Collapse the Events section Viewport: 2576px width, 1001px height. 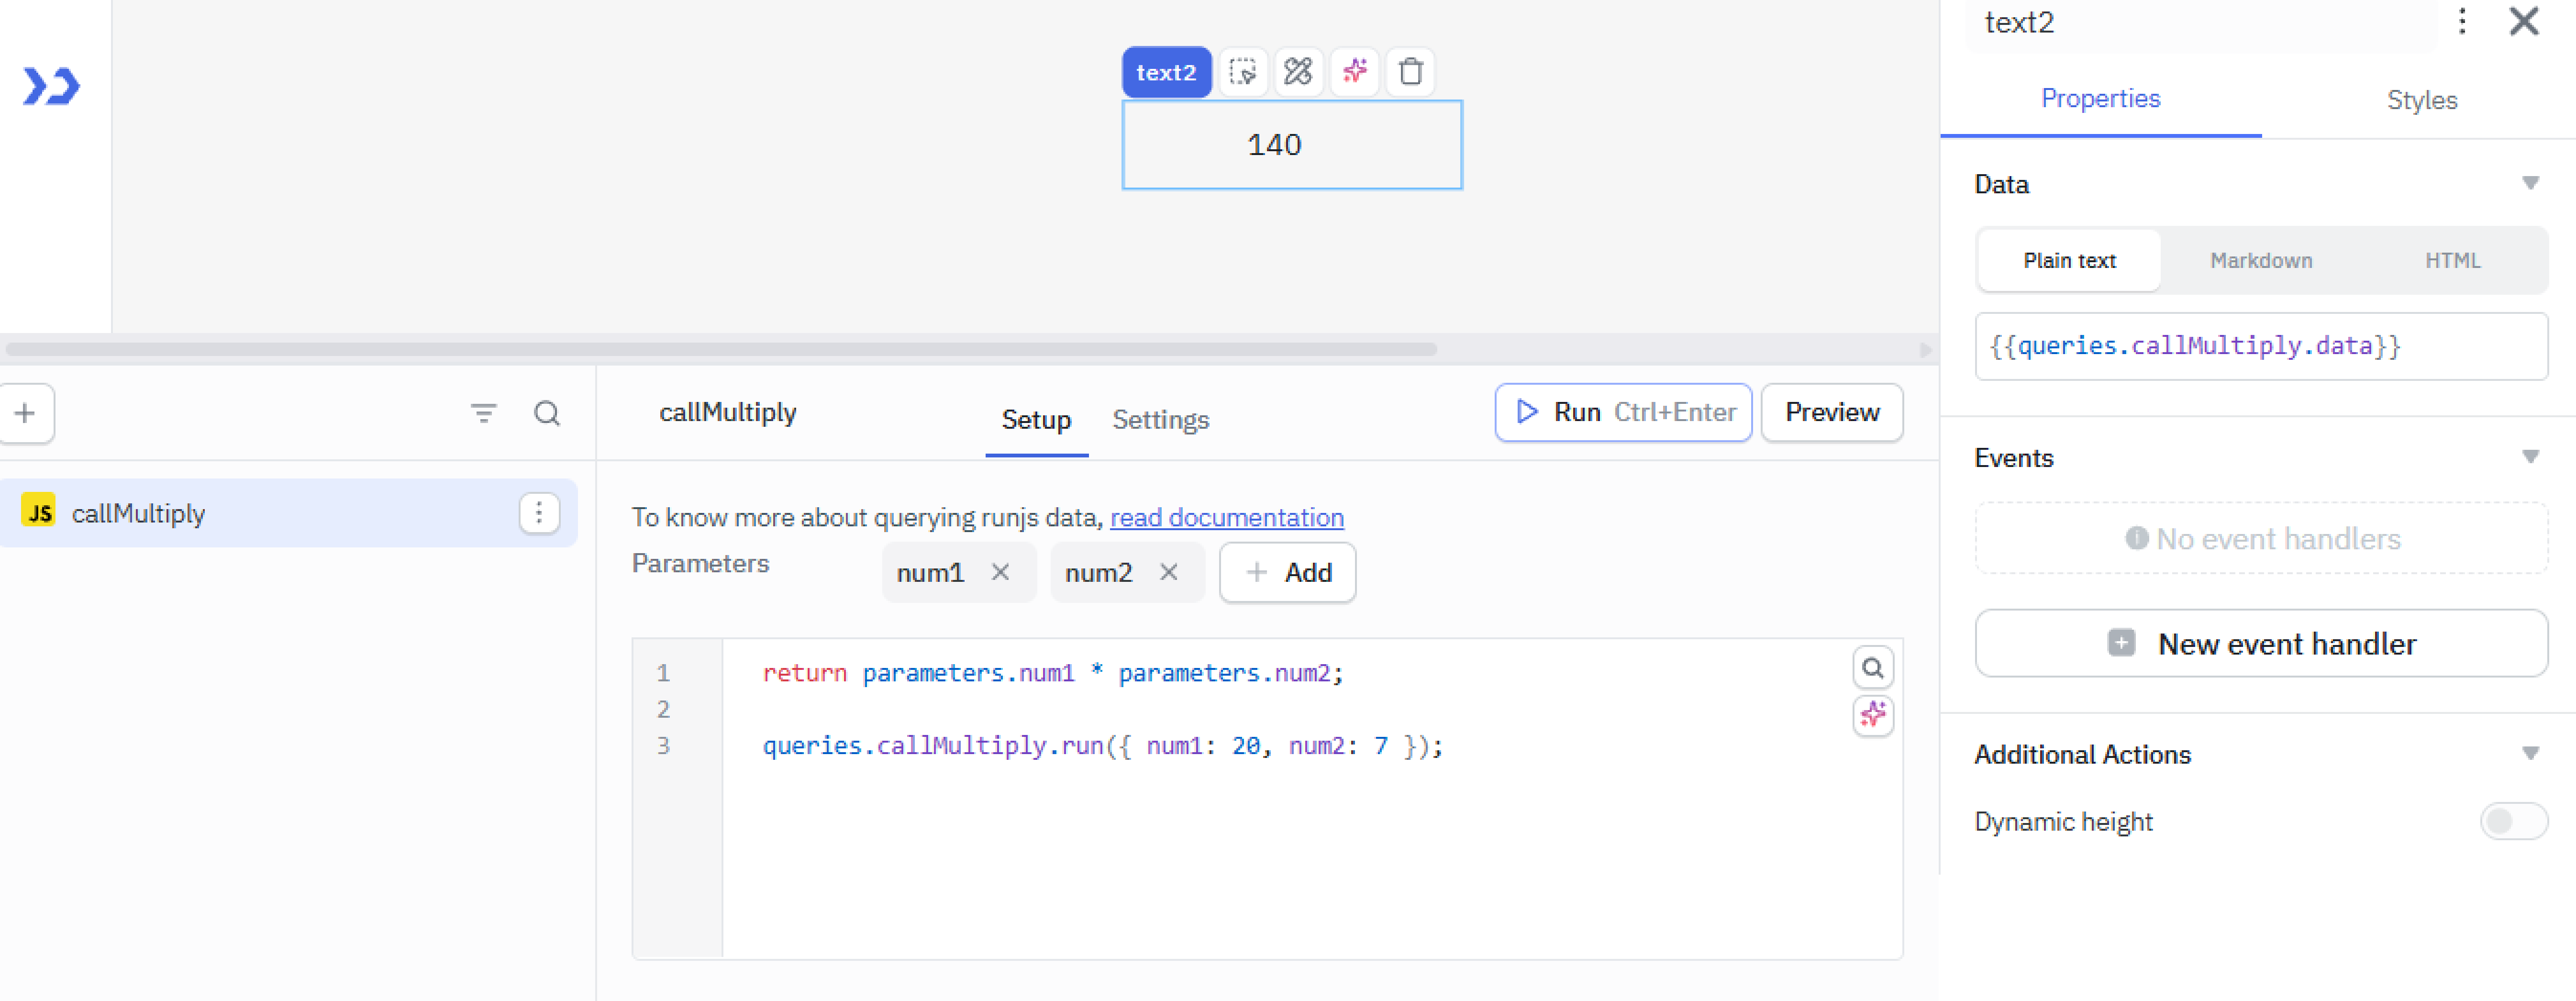[x=2531, y=456]
